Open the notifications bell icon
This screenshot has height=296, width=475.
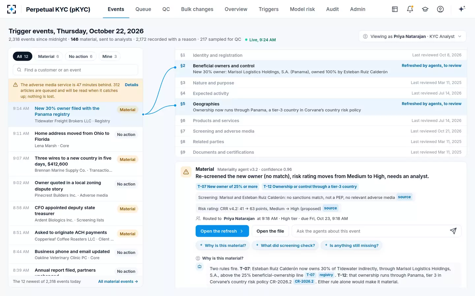410,9
